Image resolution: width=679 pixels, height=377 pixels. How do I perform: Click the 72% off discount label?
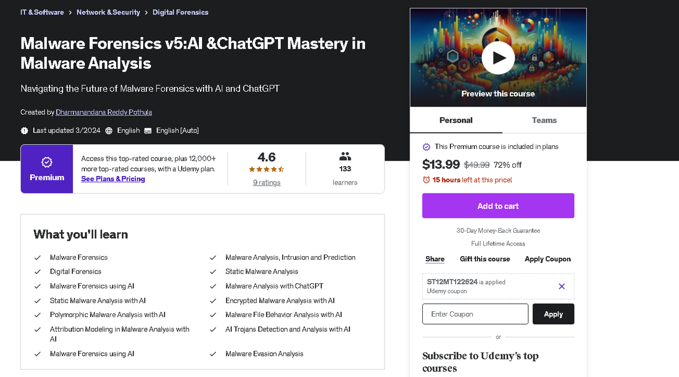tap(508, 165)
